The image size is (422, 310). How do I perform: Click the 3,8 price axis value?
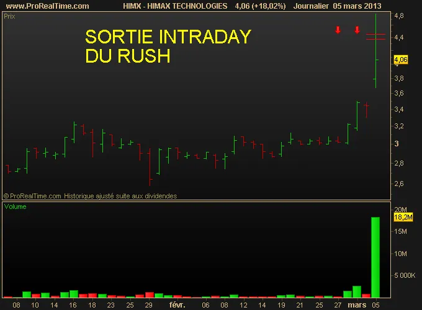[399, 78]
